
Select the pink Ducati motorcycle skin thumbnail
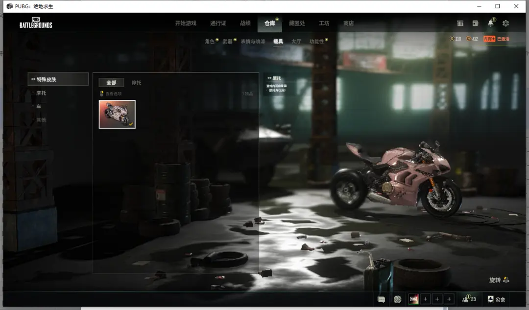click(x=117, y=115)
